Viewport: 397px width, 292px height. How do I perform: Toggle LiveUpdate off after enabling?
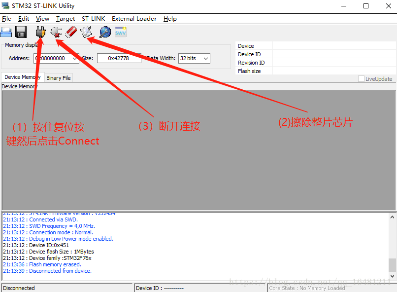click(361, 78)
